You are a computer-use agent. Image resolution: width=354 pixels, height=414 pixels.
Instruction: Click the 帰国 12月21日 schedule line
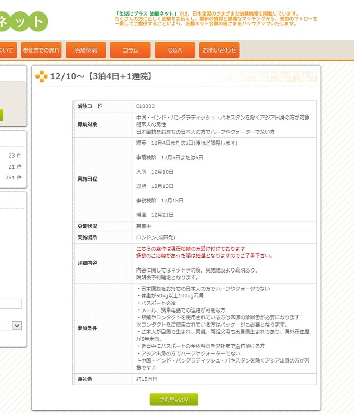click(155, 215)
